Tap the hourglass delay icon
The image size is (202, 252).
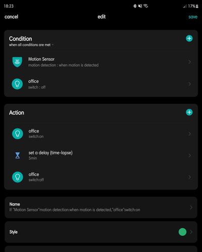pyautogui.click(x=18, y=155)
